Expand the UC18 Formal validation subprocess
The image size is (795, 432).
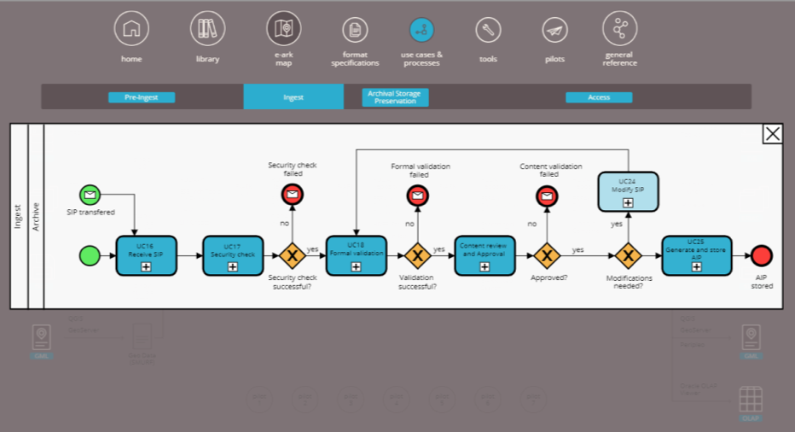[x=356, y=267]
